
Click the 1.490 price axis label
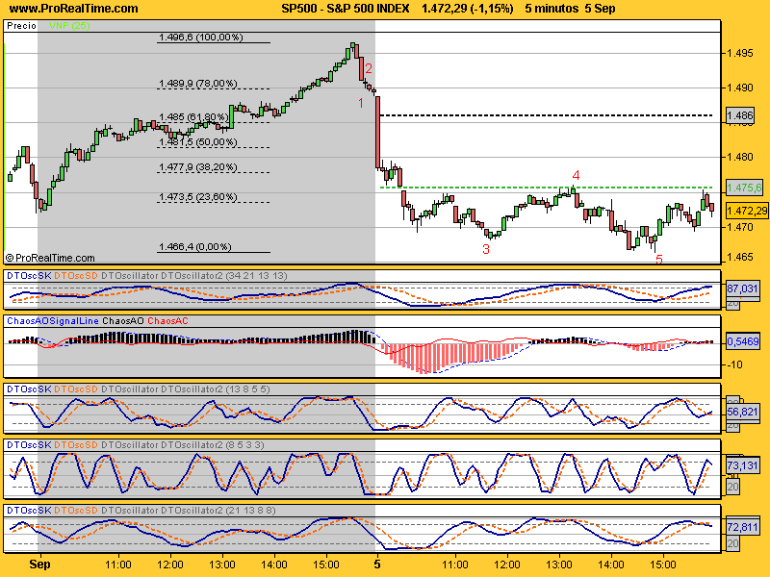[x=739, y=88]
